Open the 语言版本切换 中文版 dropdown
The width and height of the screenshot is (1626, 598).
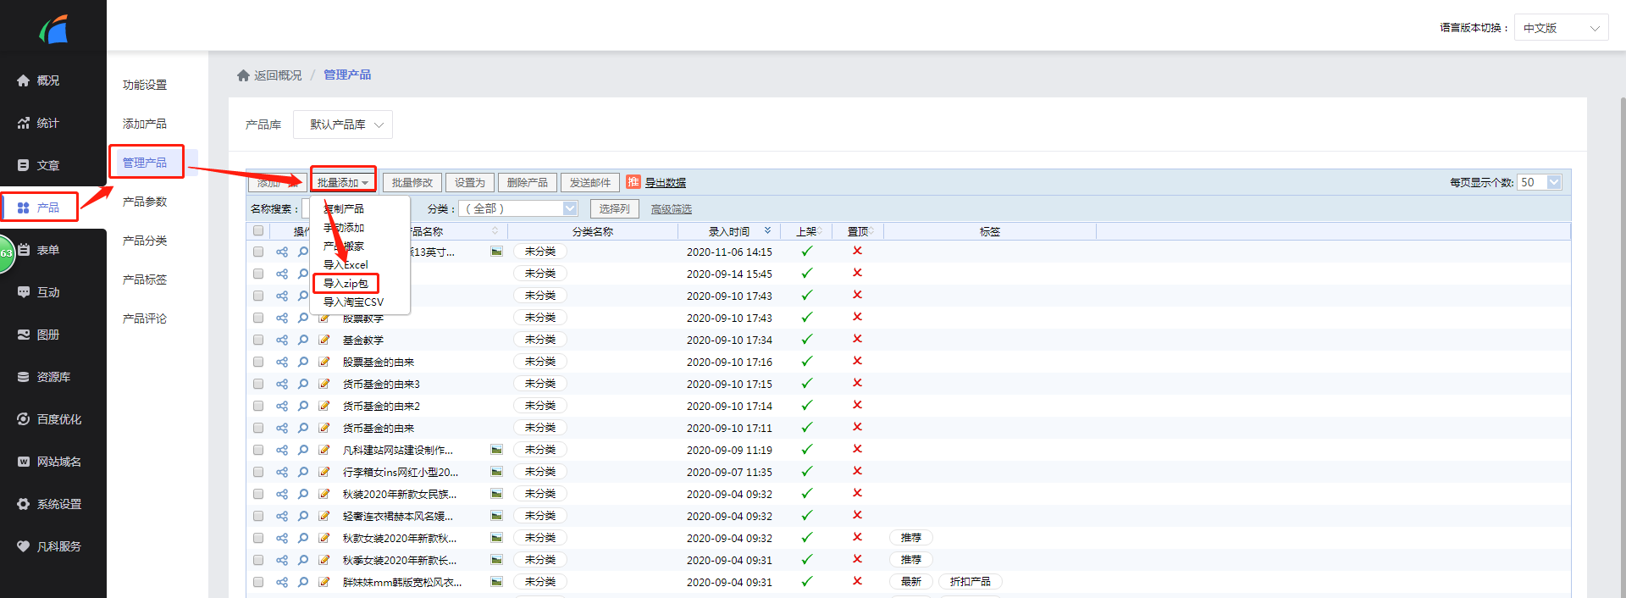pyautogui.click(x=1561, y=28)
